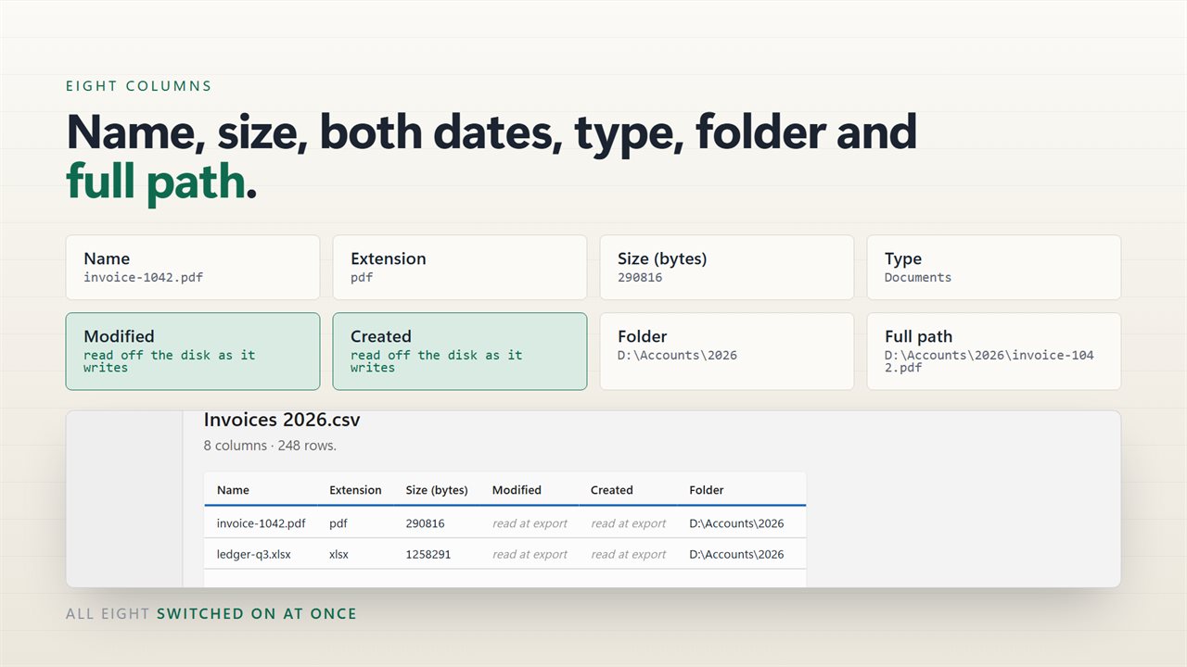
Task: Click the xlsx extension cell
Action: pos(339,554)
